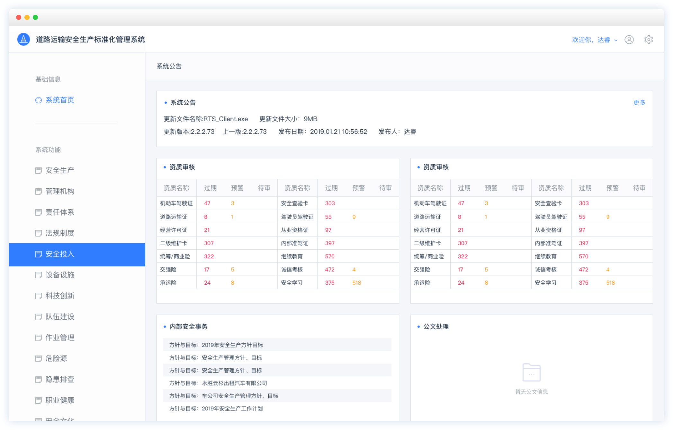Click the user profile avatar icon
Screen dimensions: 673x430
point(629,39)
